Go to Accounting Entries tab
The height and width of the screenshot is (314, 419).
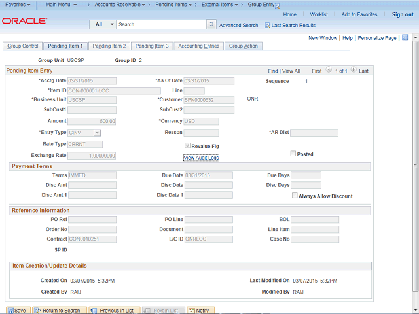[199, 46]
